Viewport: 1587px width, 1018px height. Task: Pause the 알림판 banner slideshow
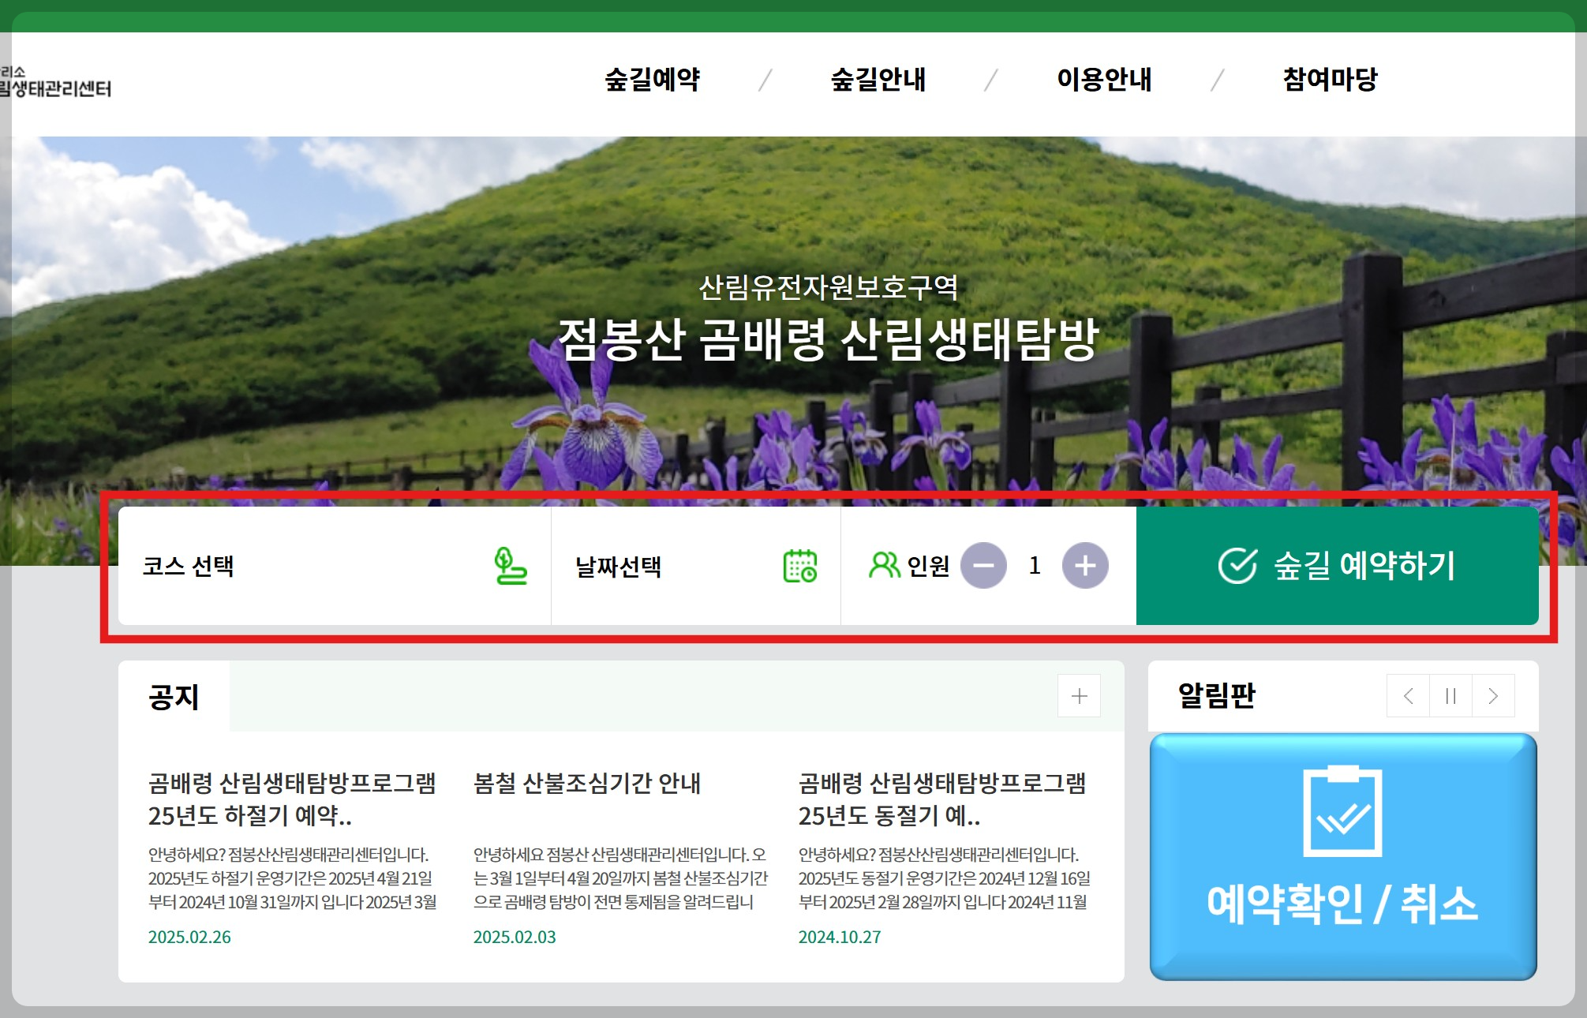1450,696
